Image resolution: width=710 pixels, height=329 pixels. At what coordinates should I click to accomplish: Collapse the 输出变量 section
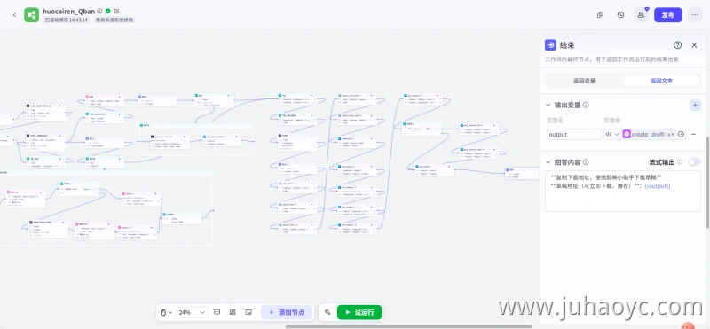(548, 105)
